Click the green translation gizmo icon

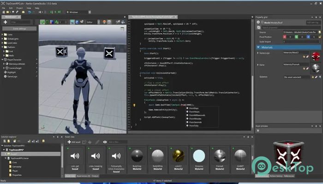[x=42, y=22]
